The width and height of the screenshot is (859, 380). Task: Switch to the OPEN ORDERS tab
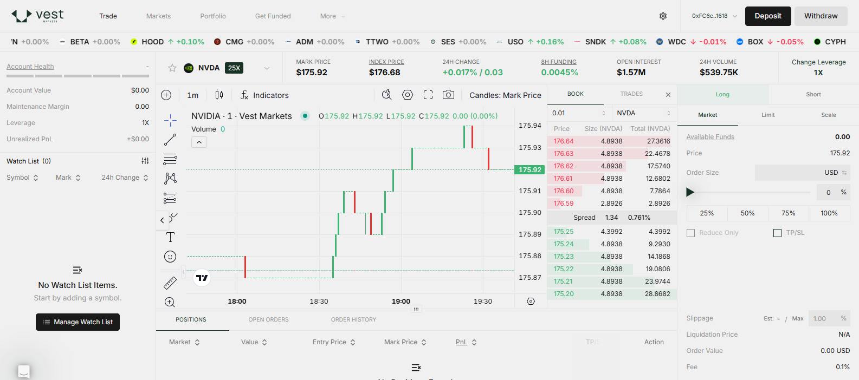pos(268,319)
